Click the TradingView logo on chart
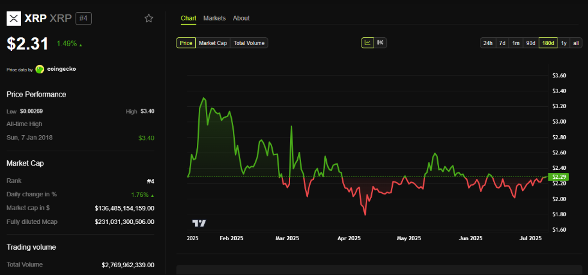Screen dimensions: 588x275 (199, 223)
